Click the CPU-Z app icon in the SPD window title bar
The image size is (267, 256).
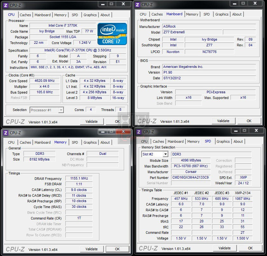pos(139,132)
